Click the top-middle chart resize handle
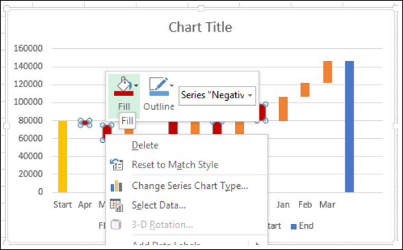Screen dimensions: 403x250 click(201, 8)
